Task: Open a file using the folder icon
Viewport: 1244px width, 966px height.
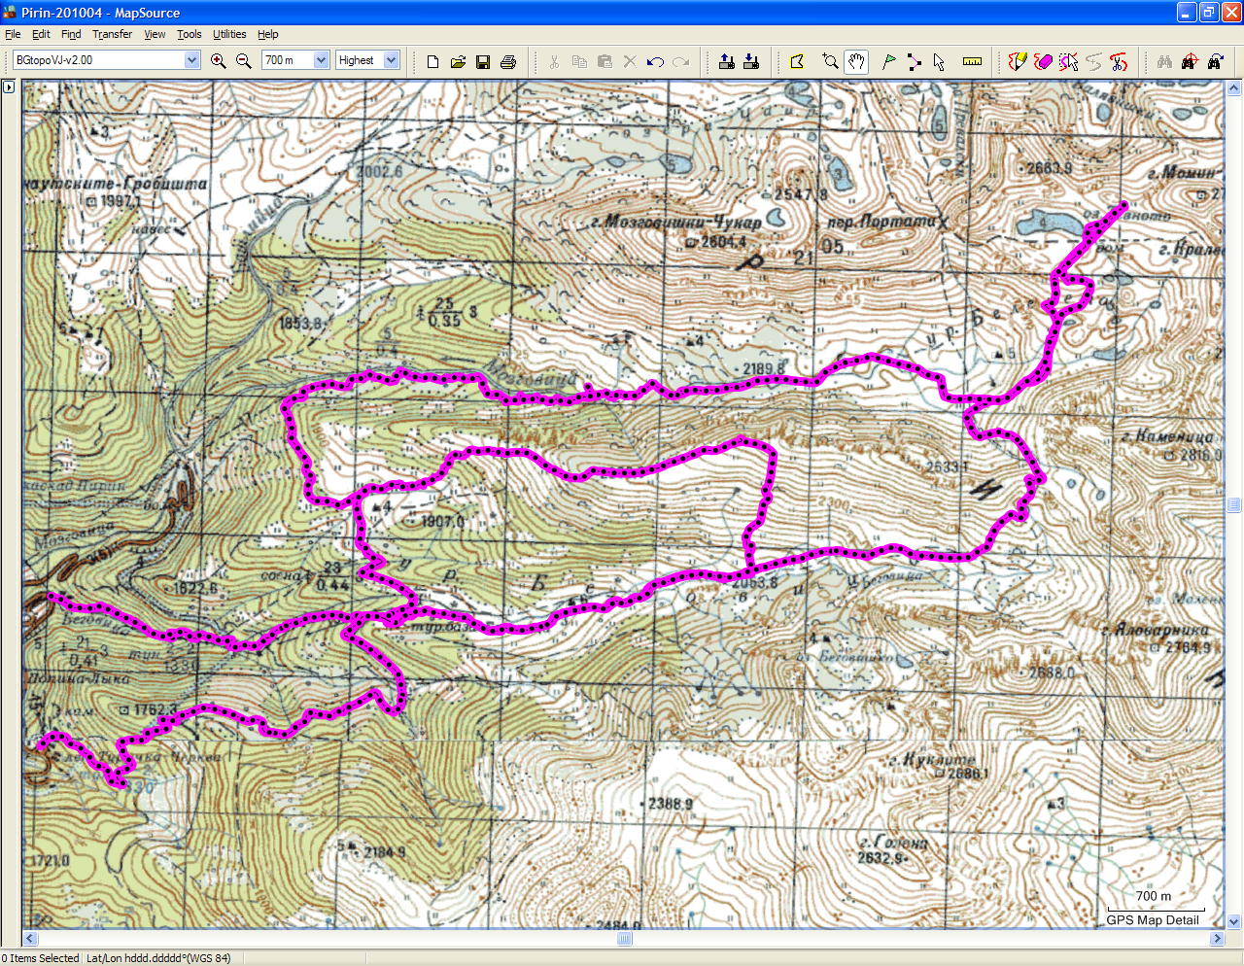Action: pyautogui.click(x=459, y=61)
